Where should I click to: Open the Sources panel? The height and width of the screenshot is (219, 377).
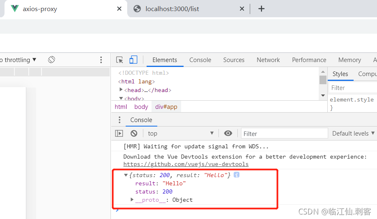pos(234,60)
